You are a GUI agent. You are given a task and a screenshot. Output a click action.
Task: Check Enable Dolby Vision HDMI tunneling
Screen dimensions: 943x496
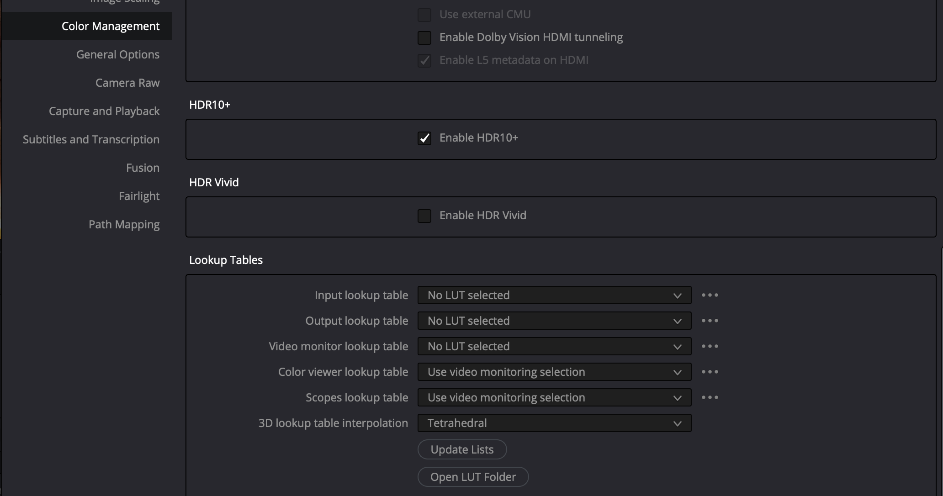coord(424,38)
